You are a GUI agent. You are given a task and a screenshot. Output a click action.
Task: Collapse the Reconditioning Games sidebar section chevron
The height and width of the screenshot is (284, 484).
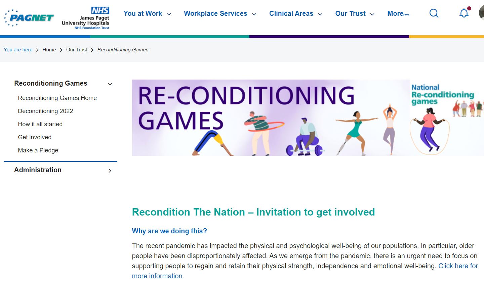pos(110,84)
